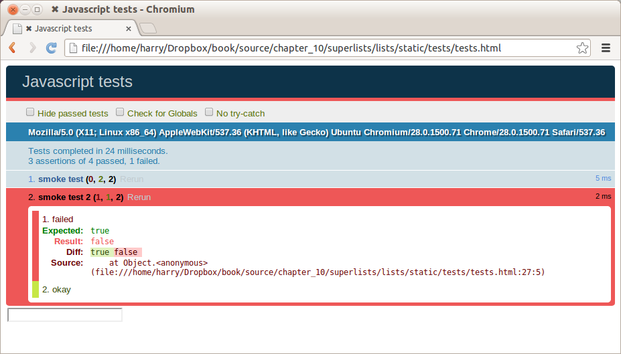Click the Hide passed tests label
This screenshot has height=354, width=621.
[73, 114]
